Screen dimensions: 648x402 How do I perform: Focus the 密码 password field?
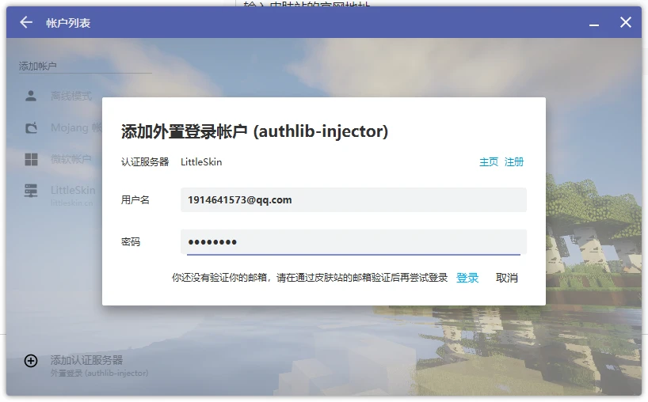[x=353, y=241]
